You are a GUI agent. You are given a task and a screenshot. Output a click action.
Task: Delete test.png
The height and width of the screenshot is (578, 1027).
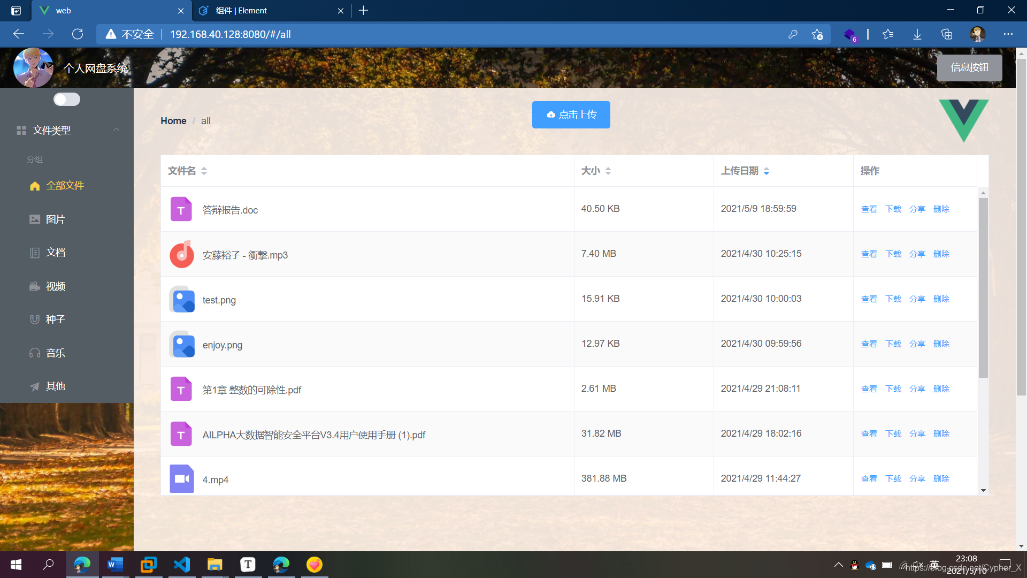pos(941,299)
